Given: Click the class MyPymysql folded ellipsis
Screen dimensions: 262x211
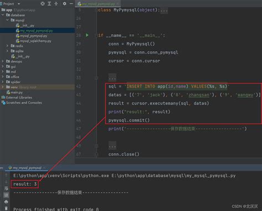Looking at the screenshot, I should pos(164,10).
